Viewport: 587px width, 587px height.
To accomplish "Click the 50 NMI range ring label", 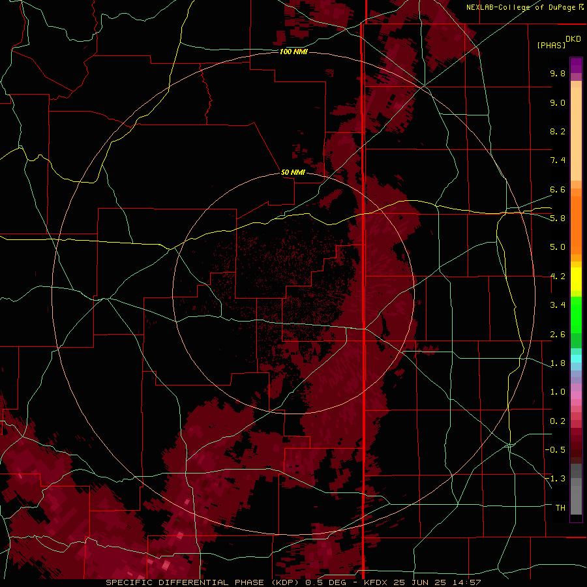I will pos(293,172).
